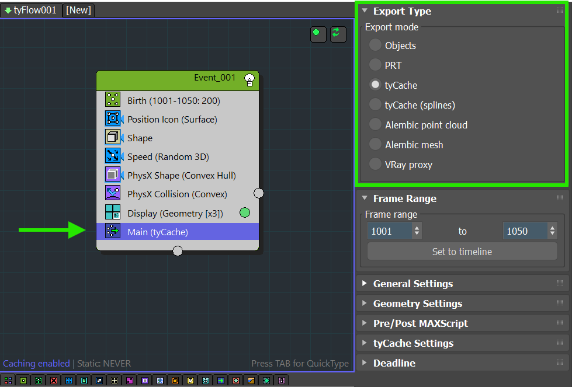Select the Speed operator icon
This screenshot has width=572, height=387.
point(113,156)
